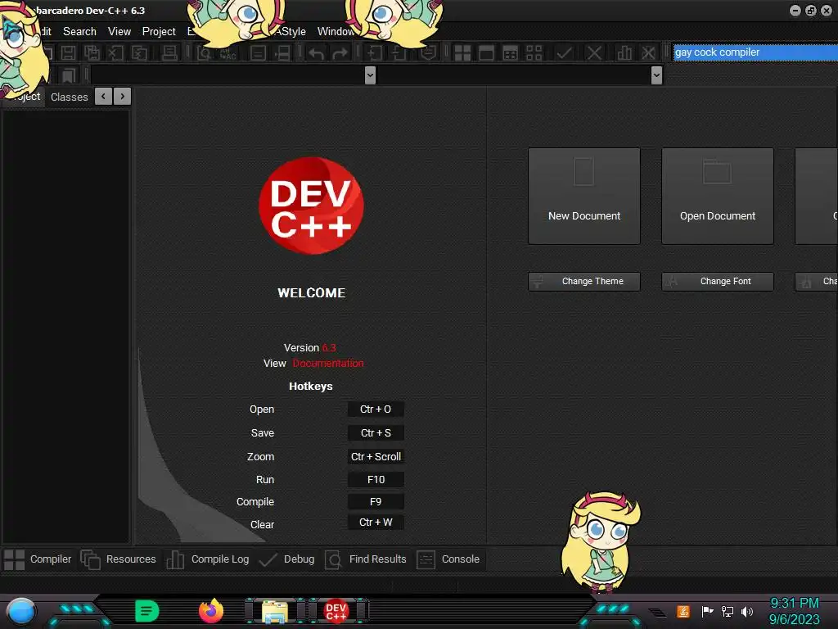Switch to the Classes tab
This screenshot has height=629, width=838.
[x=69, y=97]
